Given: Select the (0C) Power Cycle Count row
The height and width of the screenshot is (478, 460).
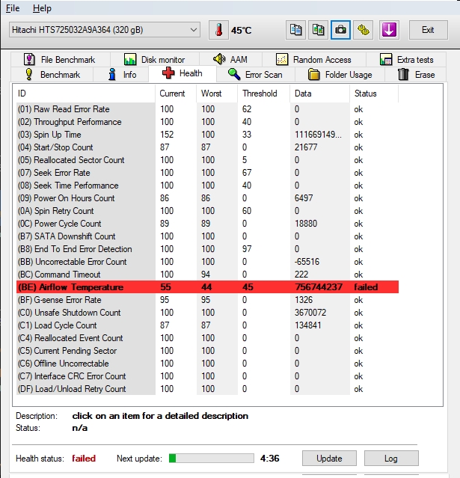Looking at the screenshot, I should pyautogui.click(x=207, y=224).
